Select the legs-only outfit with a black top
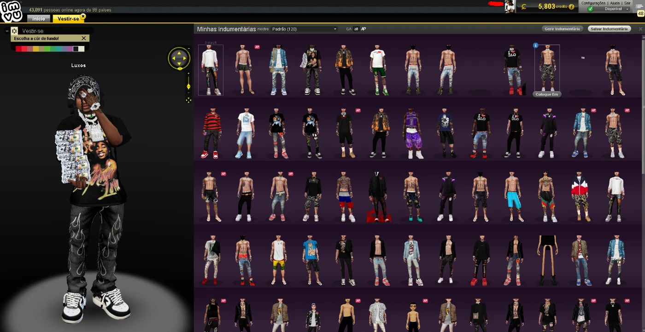This screenshot has height=332, width=645. 547,260
